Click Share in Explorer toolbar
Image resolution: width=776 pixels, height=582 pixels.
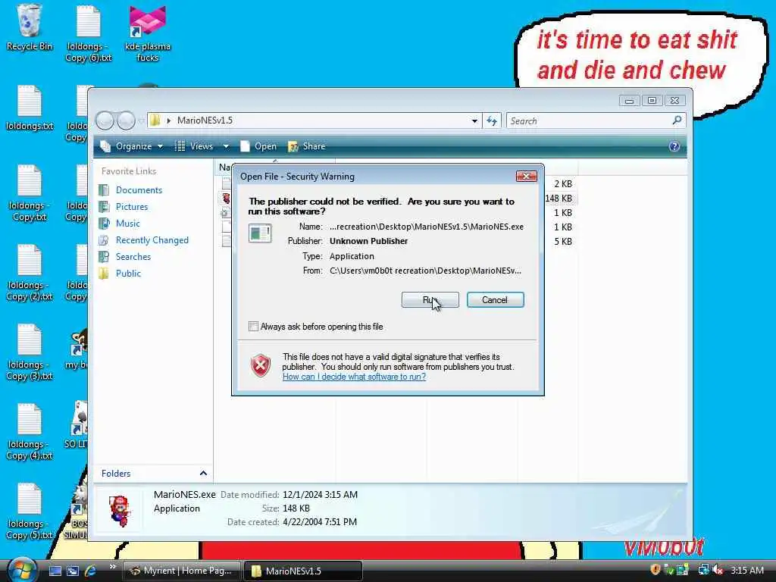pyautogui.click(x=307, y=146)
